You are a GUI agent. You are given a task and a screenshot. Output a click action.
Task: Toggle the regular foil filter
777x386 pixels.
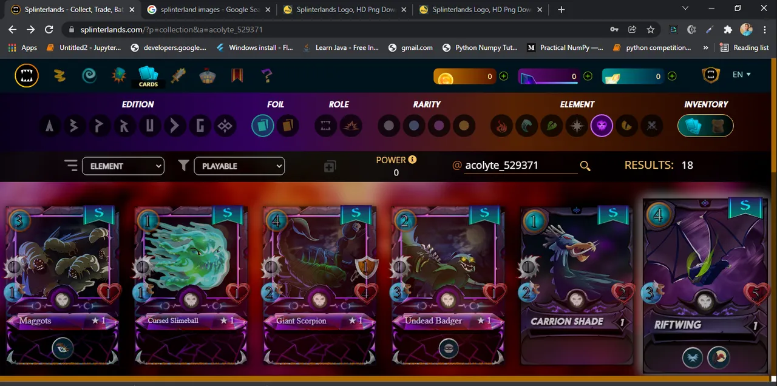pos(263,126)
